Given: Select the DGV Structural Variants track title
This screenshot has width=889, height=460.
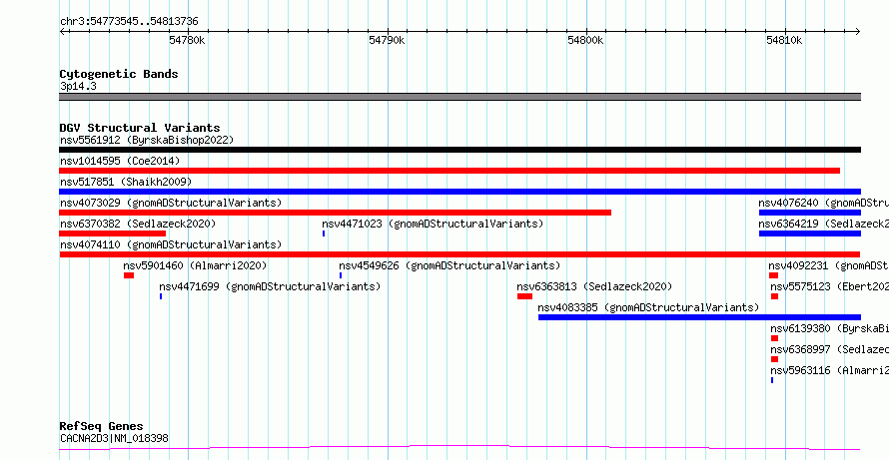Looking at the screenshot, I should 140,128.
